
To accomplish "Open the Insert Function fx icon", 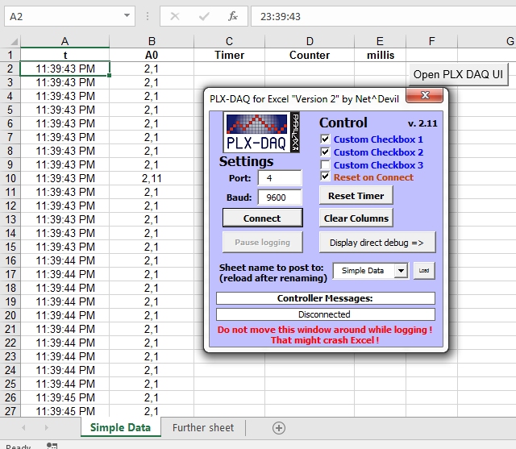I will (x=233, y=16).
